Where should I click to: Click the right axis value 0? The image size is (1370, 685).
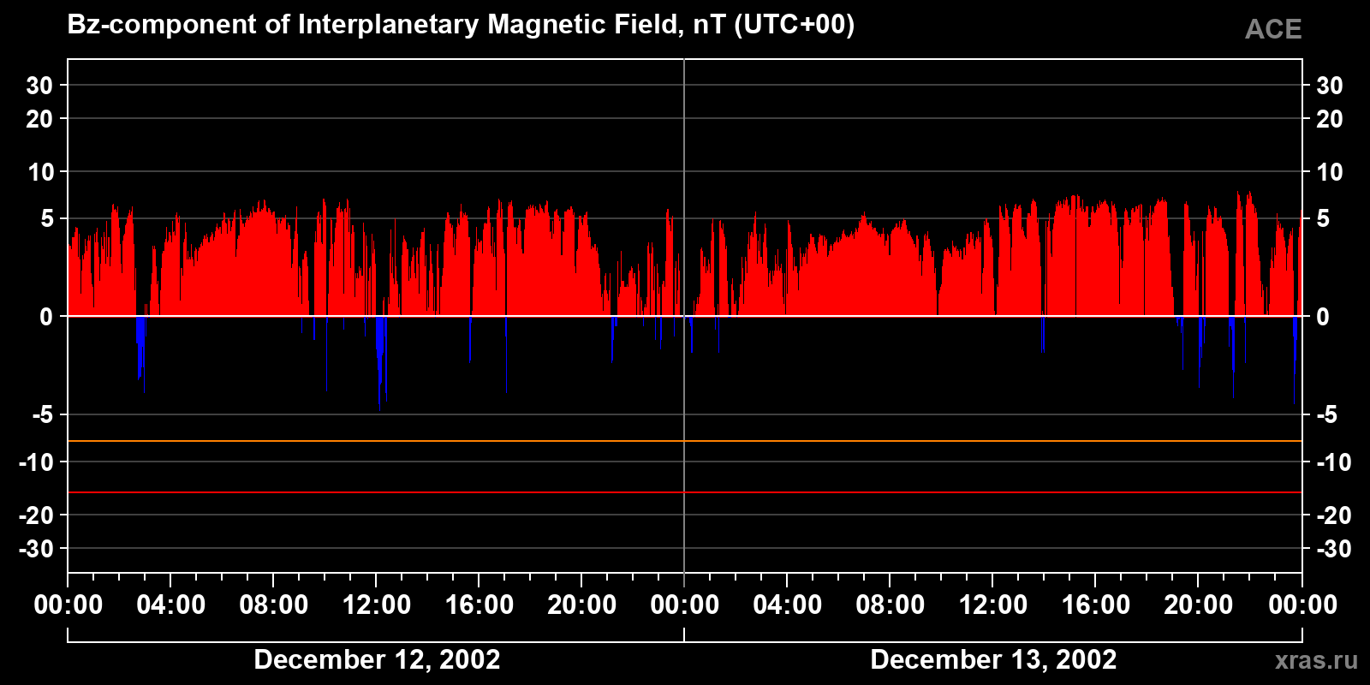[1323, 317]
